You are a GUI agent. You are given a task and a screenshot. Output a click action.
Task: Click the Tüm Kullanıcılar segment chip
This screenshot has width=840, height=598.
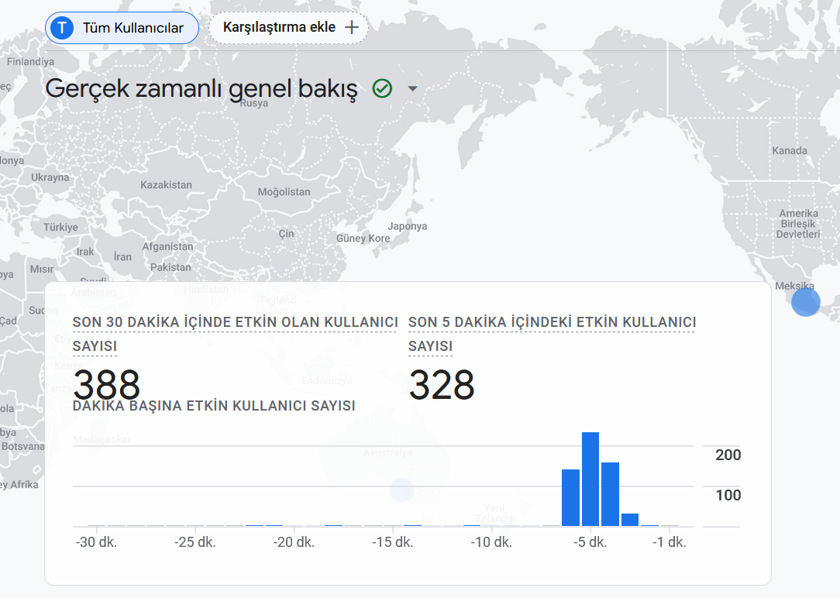(122, 28)
